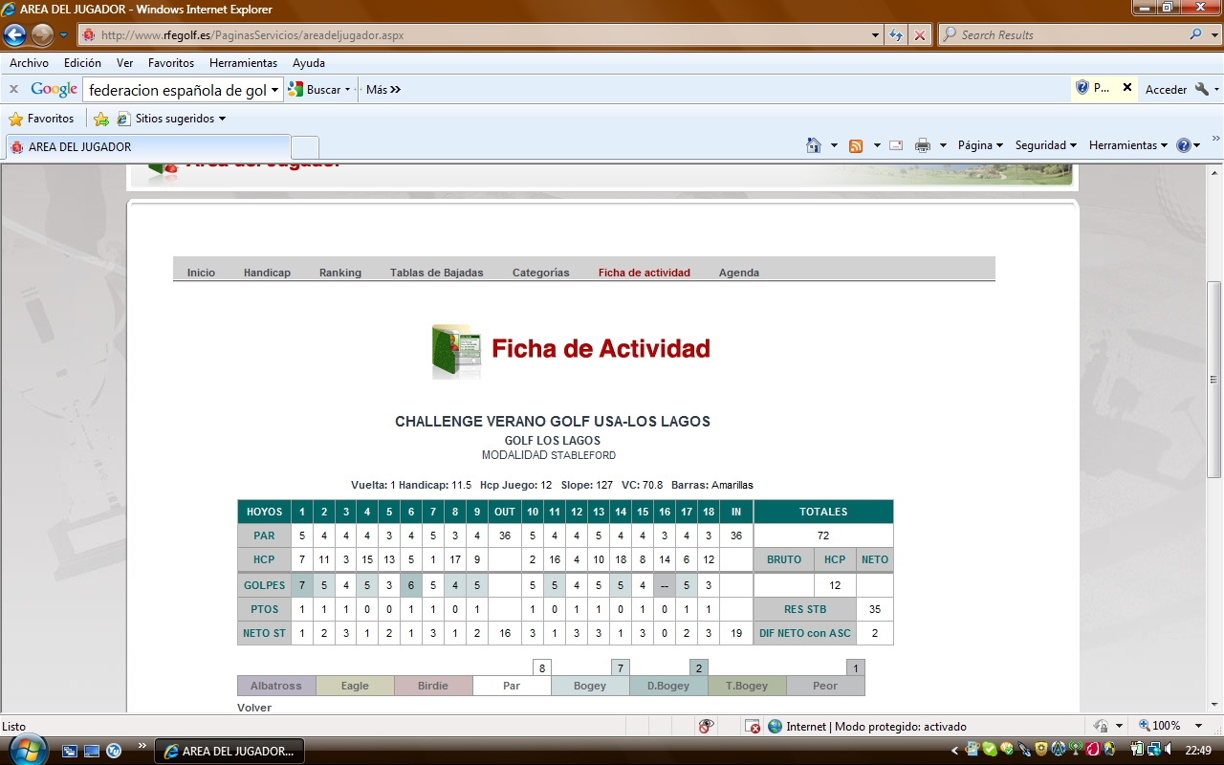Open the recent pages dropdown arrow
This screenshot has height=765, width=1224.
64,35
